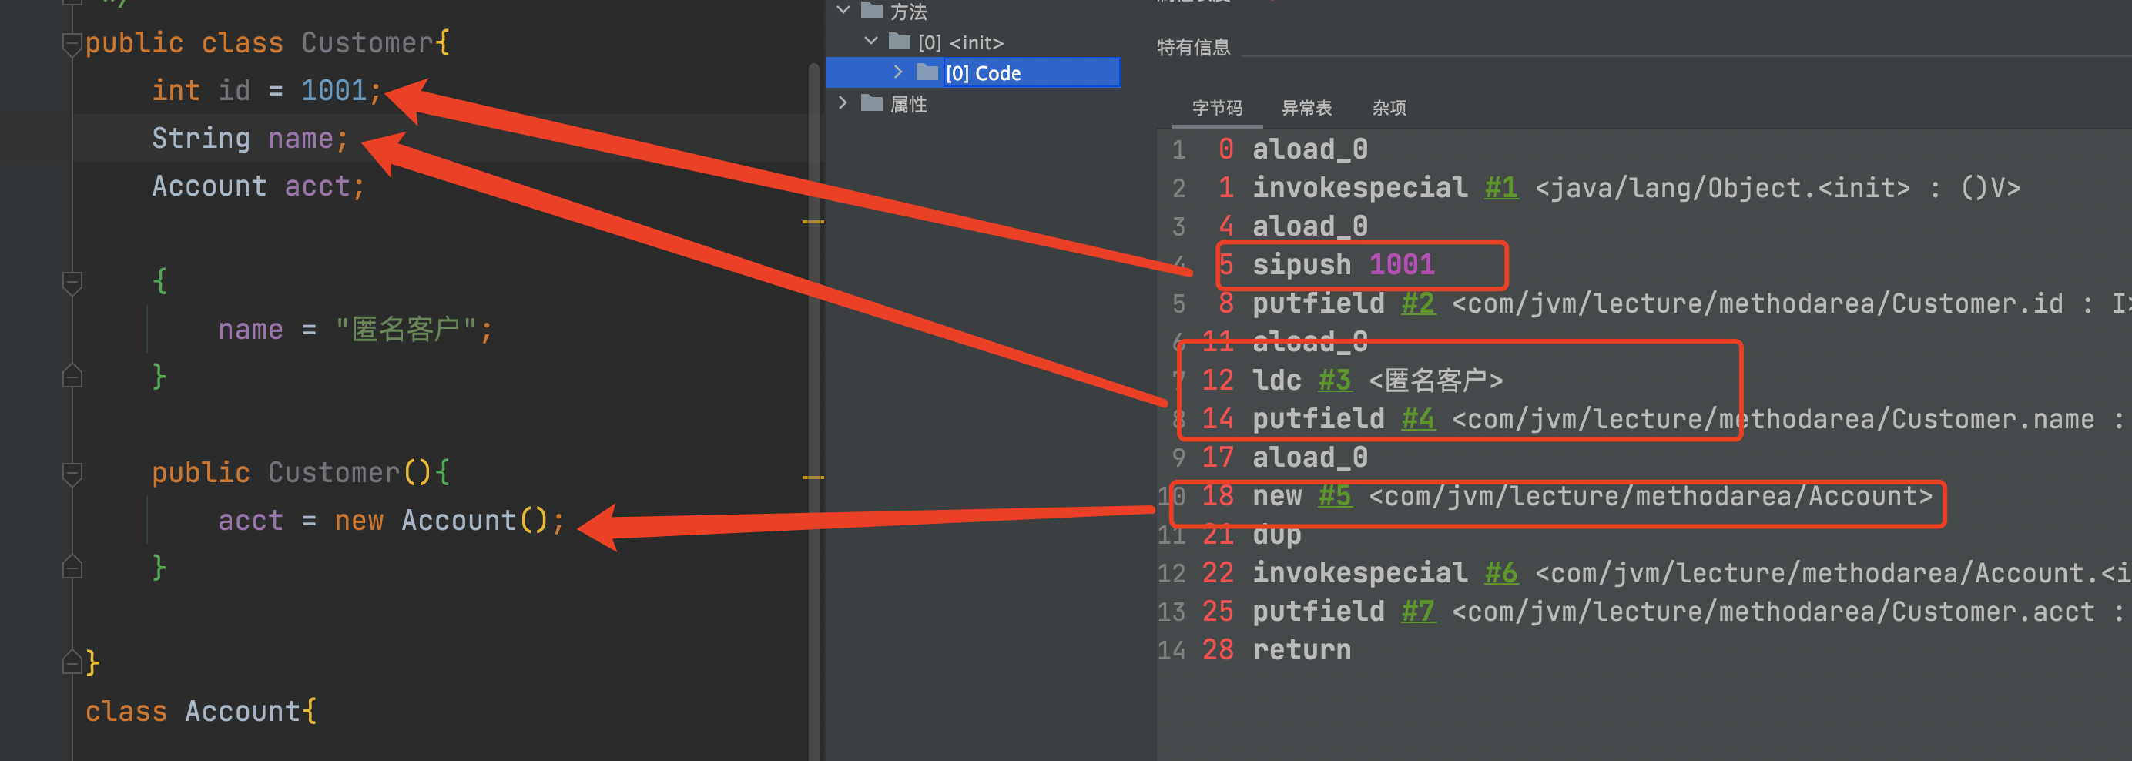Click the number 1001 in the editor

[334, 90]
